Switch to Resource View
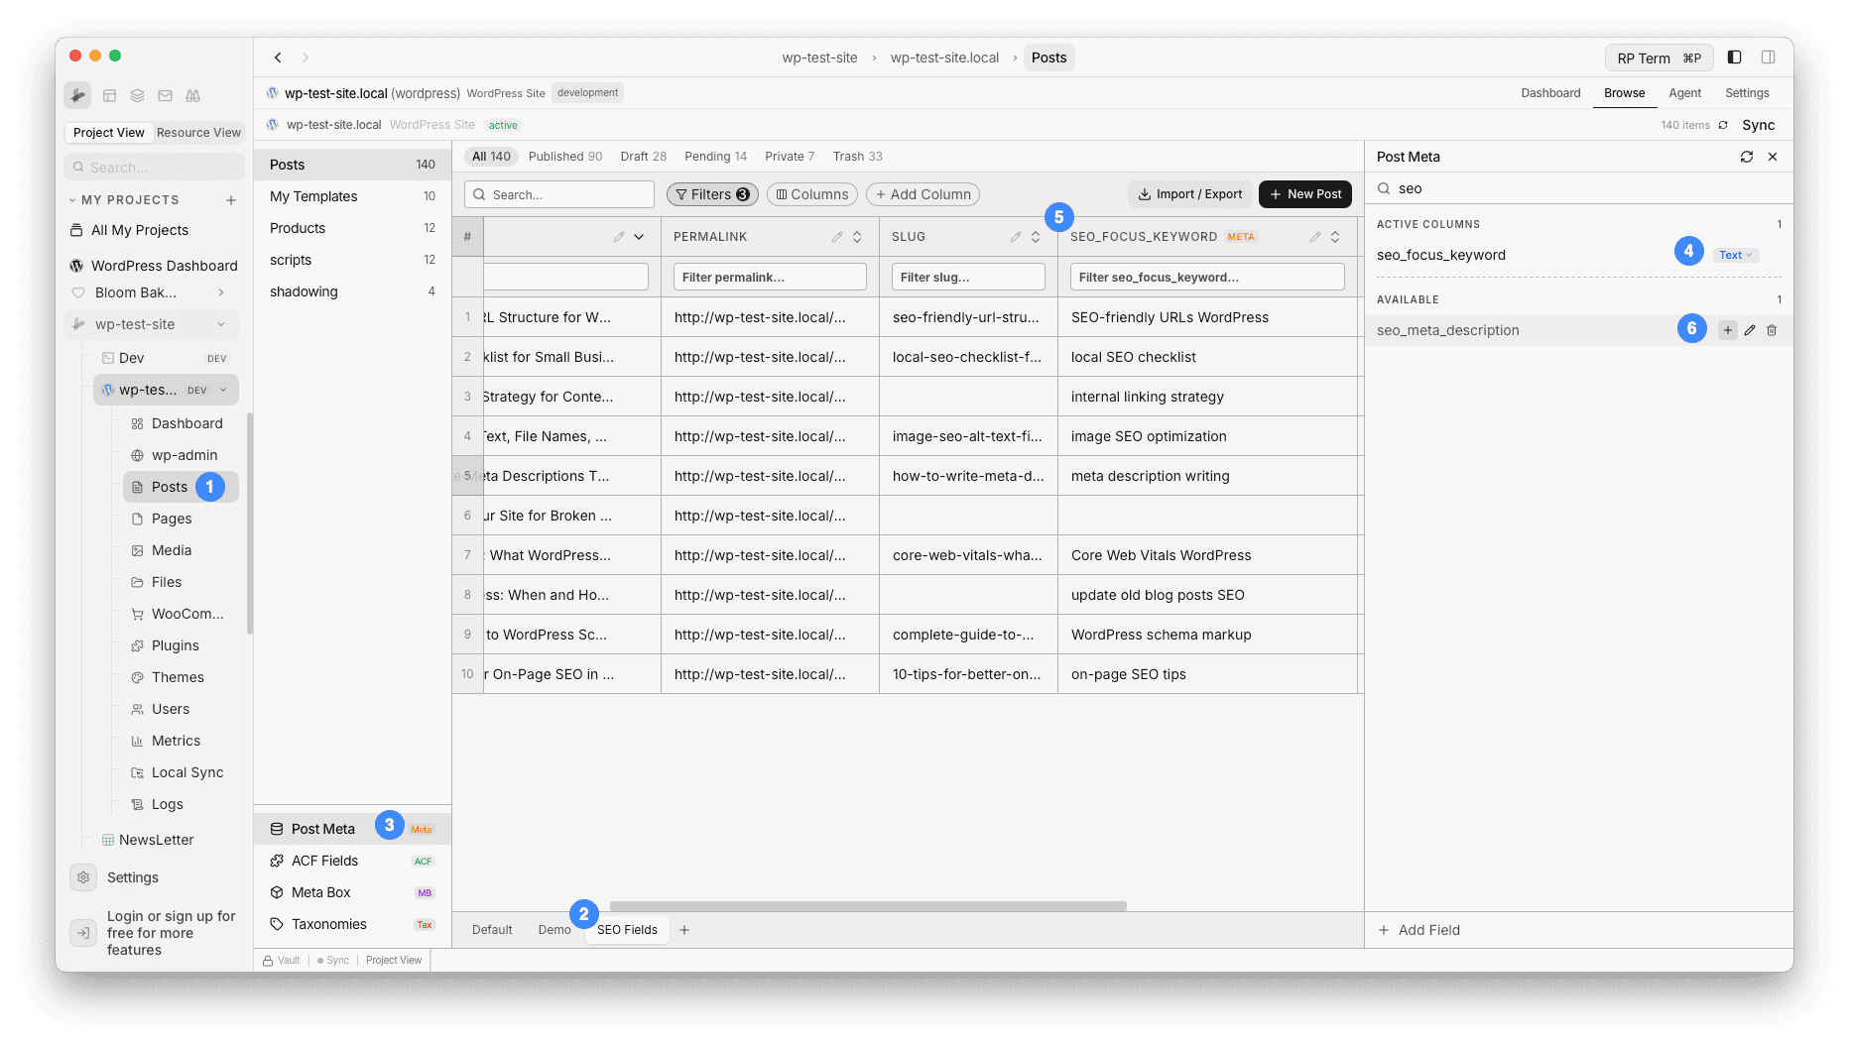 click(198, 133)
